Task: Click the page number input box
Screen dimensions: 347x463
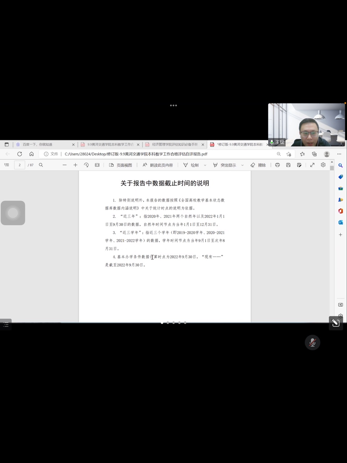Action: pos(20,165)
